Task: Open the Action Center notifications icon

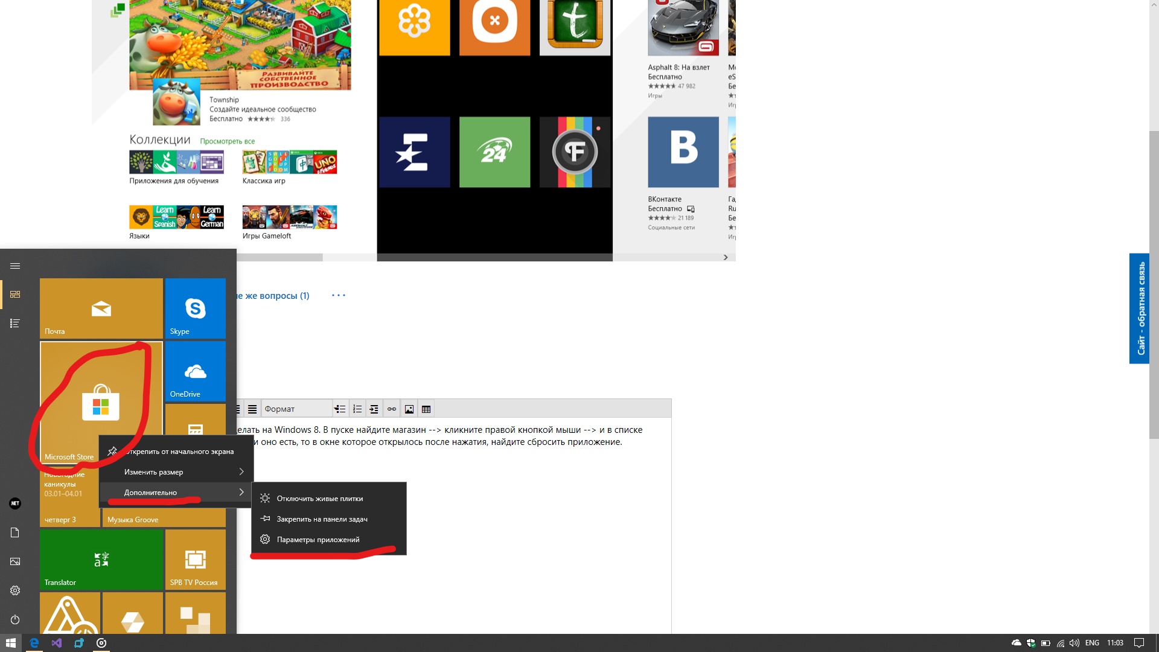Action: [x=1139, y=643]
